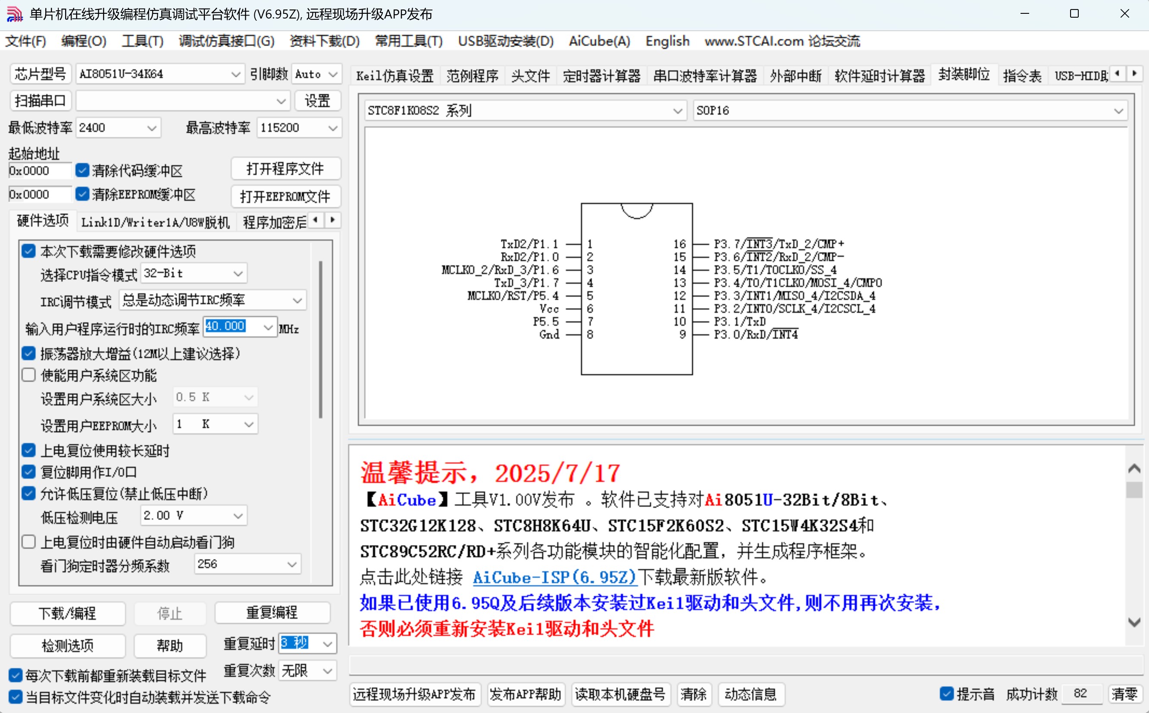This screenshot has height=713, width=1149.
Task: Open USB驱动安装(D) menu
Action: 505,41
